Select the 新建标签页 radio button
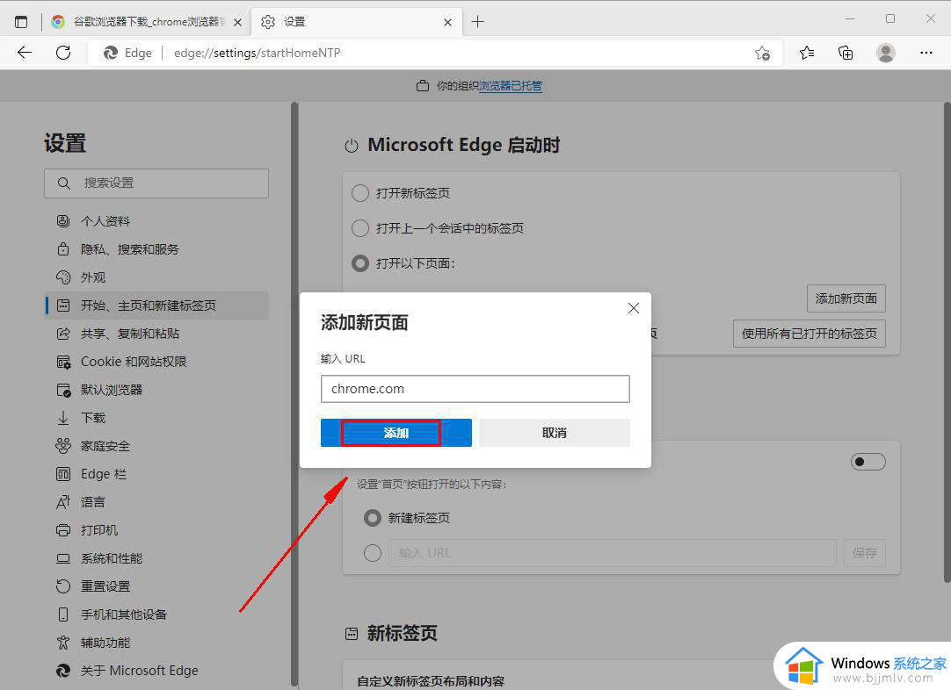The width and height of the screenshot is (951, 690). coord(373,518)
